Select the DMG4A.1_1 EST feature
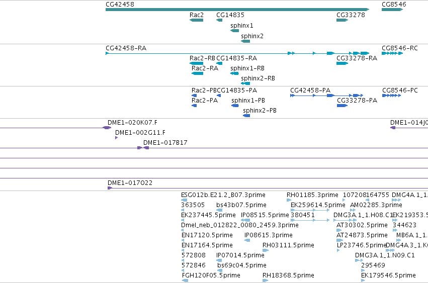Screen dimensions: 428x283 396,200
